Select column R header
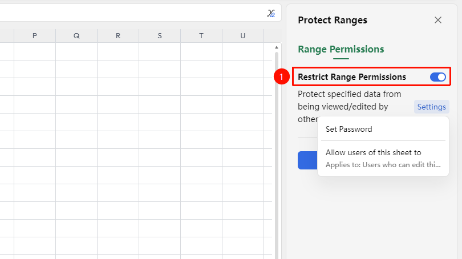Screen dimensions: 462x259 coord(118,36)
